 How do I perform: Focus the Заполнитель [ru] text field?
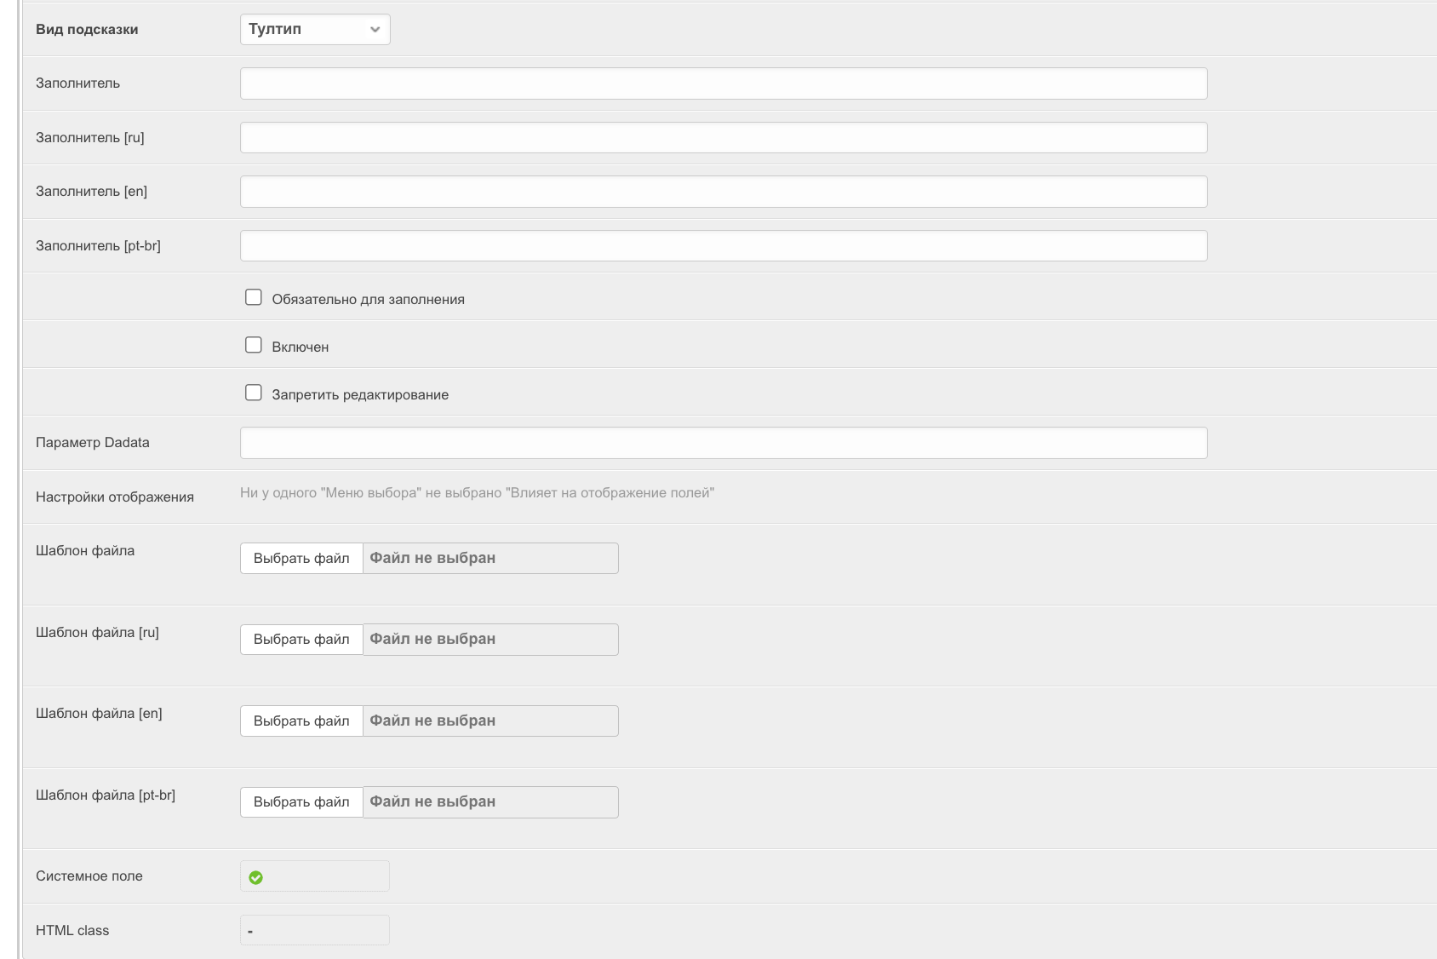tap(723, 138)
